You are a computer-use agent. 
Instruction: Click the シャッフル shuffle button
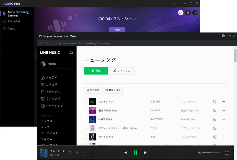[122, 71]
